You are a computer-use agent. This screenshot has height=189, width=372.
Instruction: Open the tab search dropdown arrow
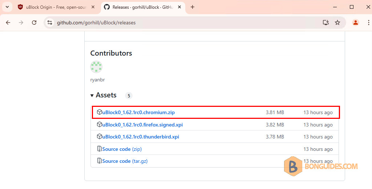7,7
